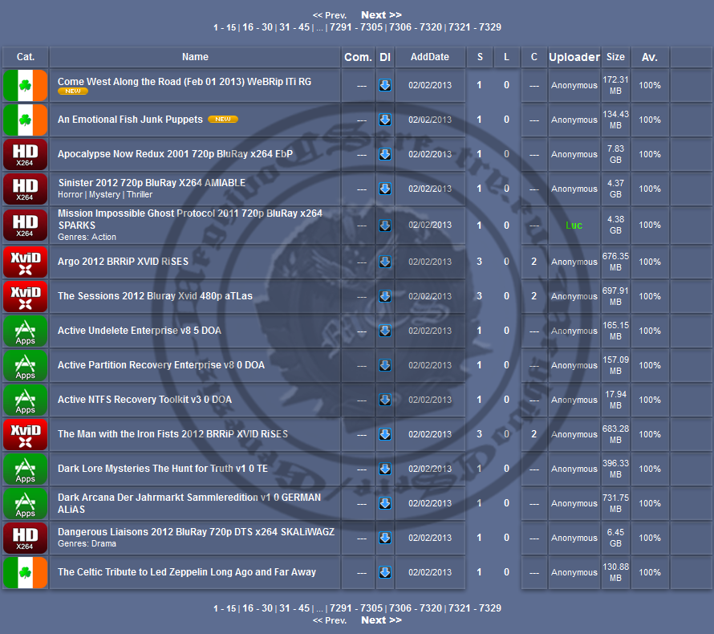Open page 16 - 30 in bottom pagination
This screenshot has height=634, width=714.
pyautogui.click(x=258, y=608)
